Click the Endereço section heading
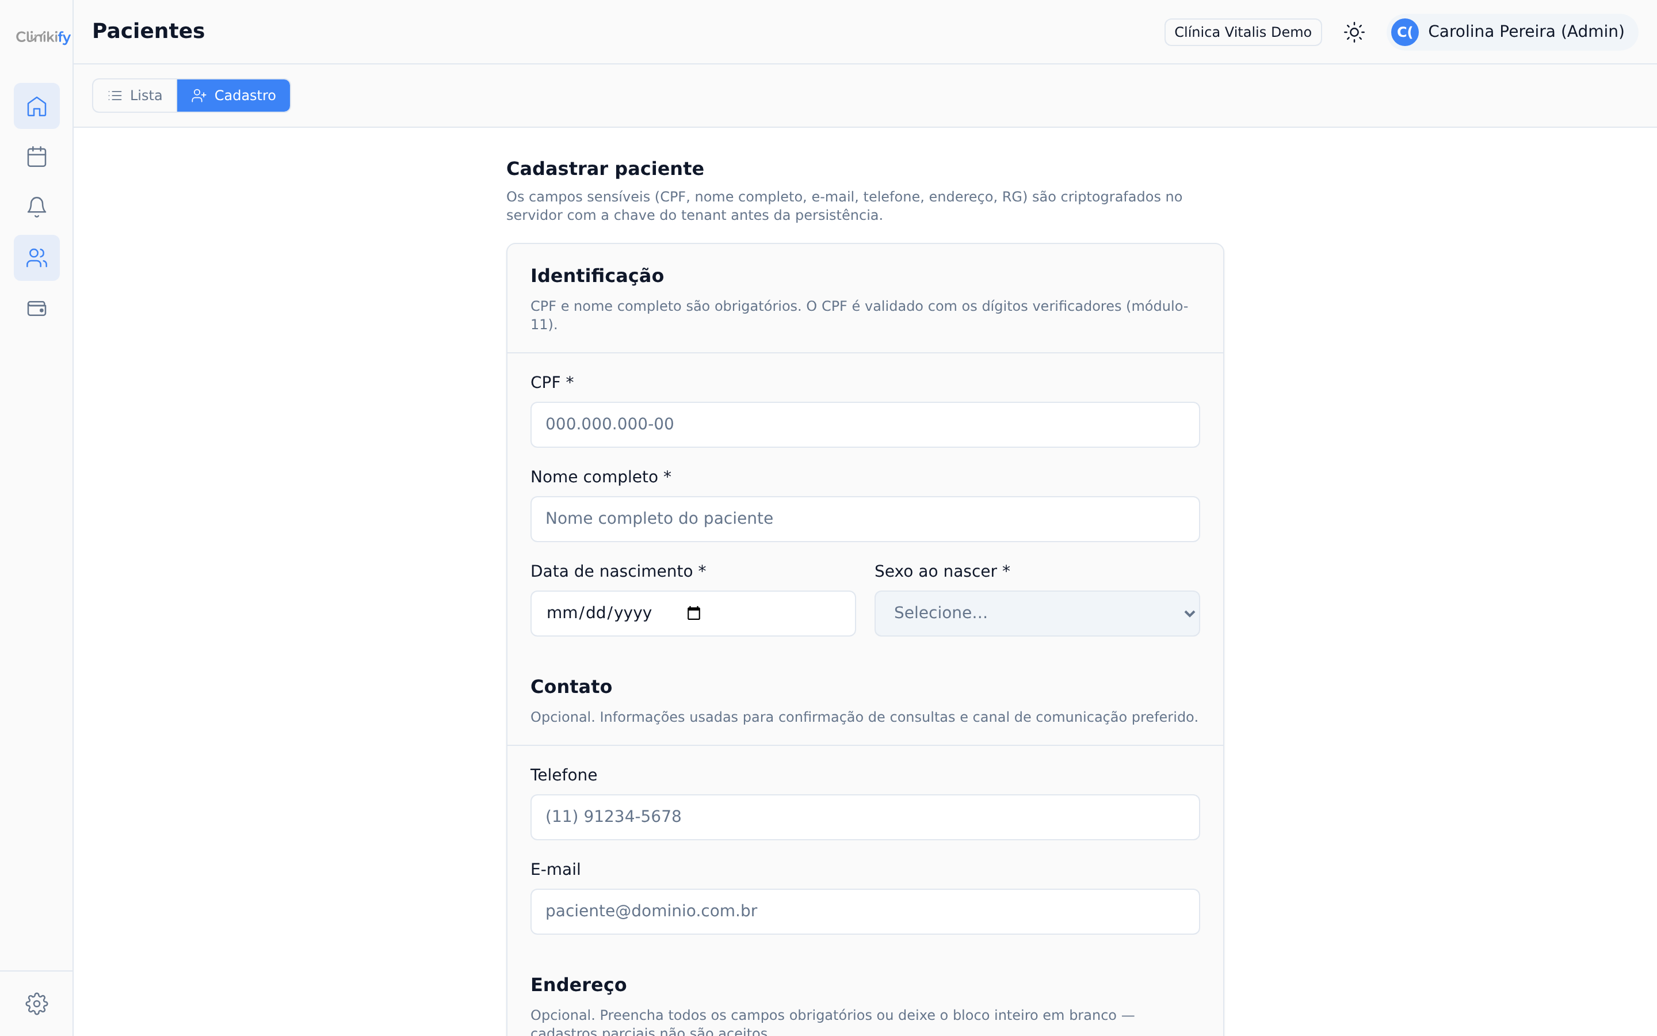 click(579, 985)
